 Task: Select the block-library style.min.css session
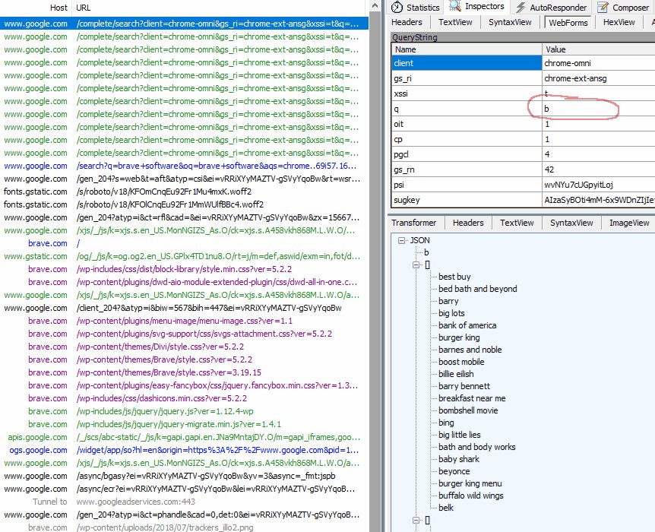click(184, 269)
